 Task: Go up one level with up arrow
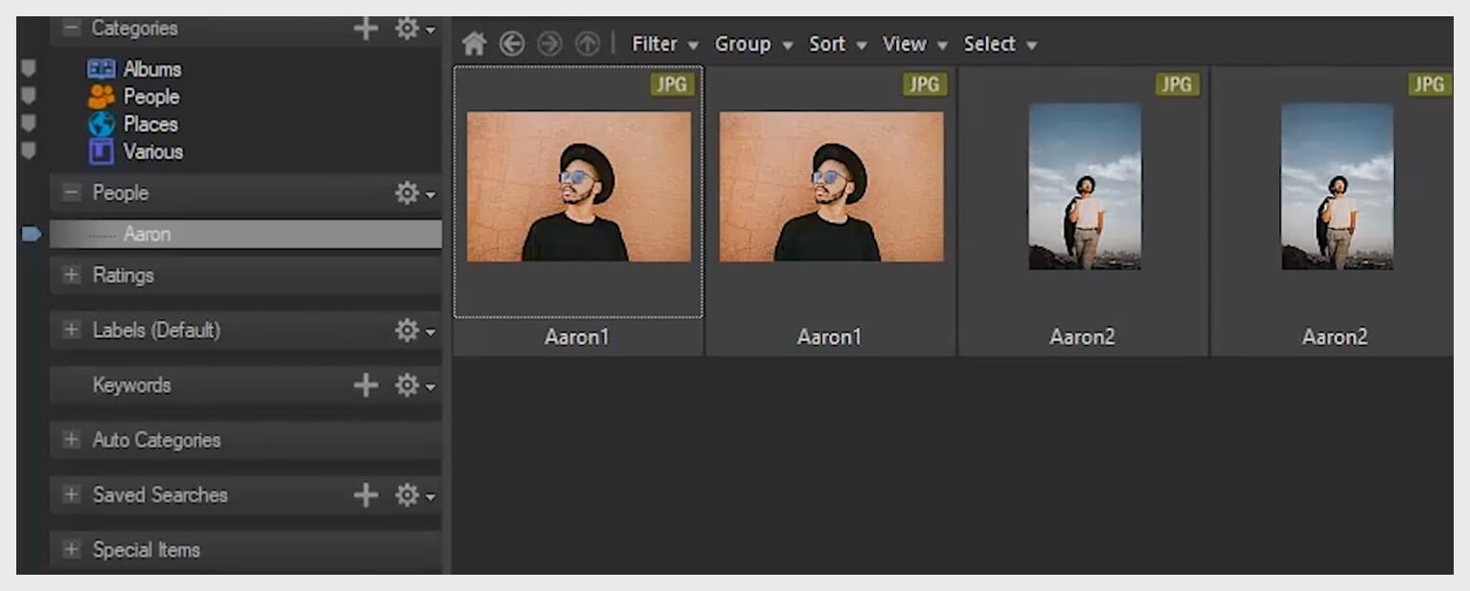(x=586, y=44)
